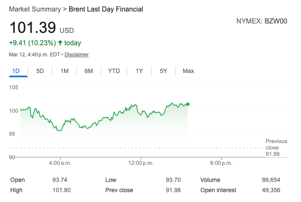301x202 pixels.
Task: Click the current price dot on chart
Action: [188, 104]
